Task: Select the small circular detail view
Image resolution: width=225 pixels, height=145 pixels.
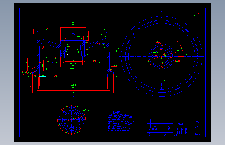Action: pos(71,120)
